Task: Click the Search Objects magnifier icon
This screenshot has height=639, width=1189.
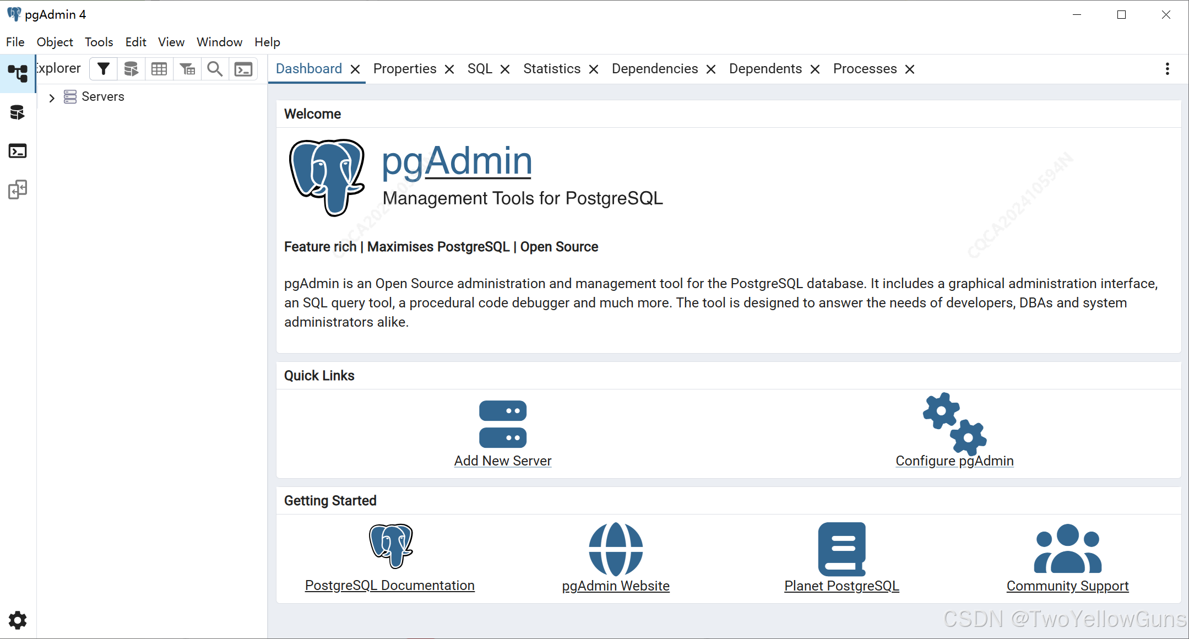Action: [215, 69]
